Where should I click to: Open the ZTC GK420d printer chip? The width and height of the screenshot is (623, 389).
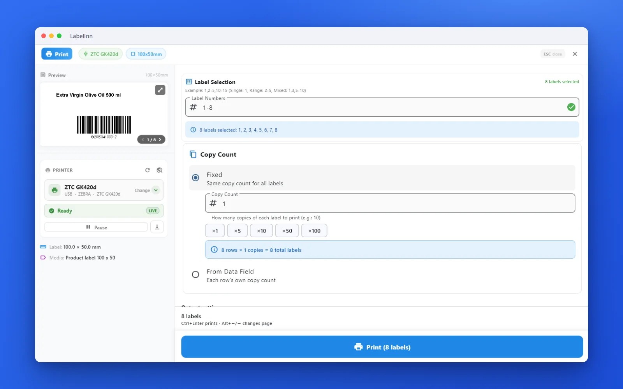(x=101, y=54)
